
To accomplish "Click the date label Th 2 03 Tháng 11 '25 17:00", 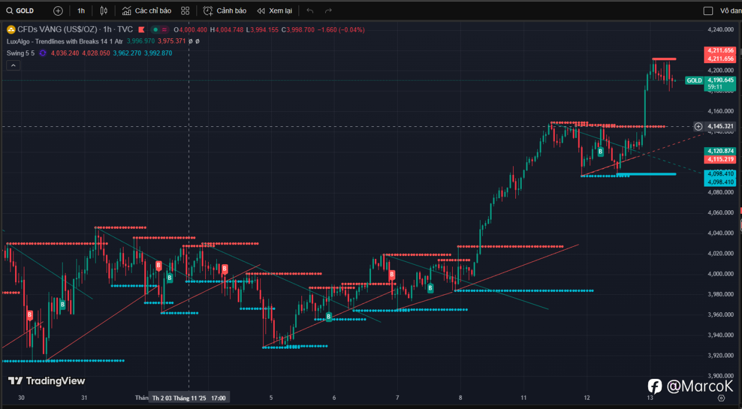I will click(x=189, y=398).
